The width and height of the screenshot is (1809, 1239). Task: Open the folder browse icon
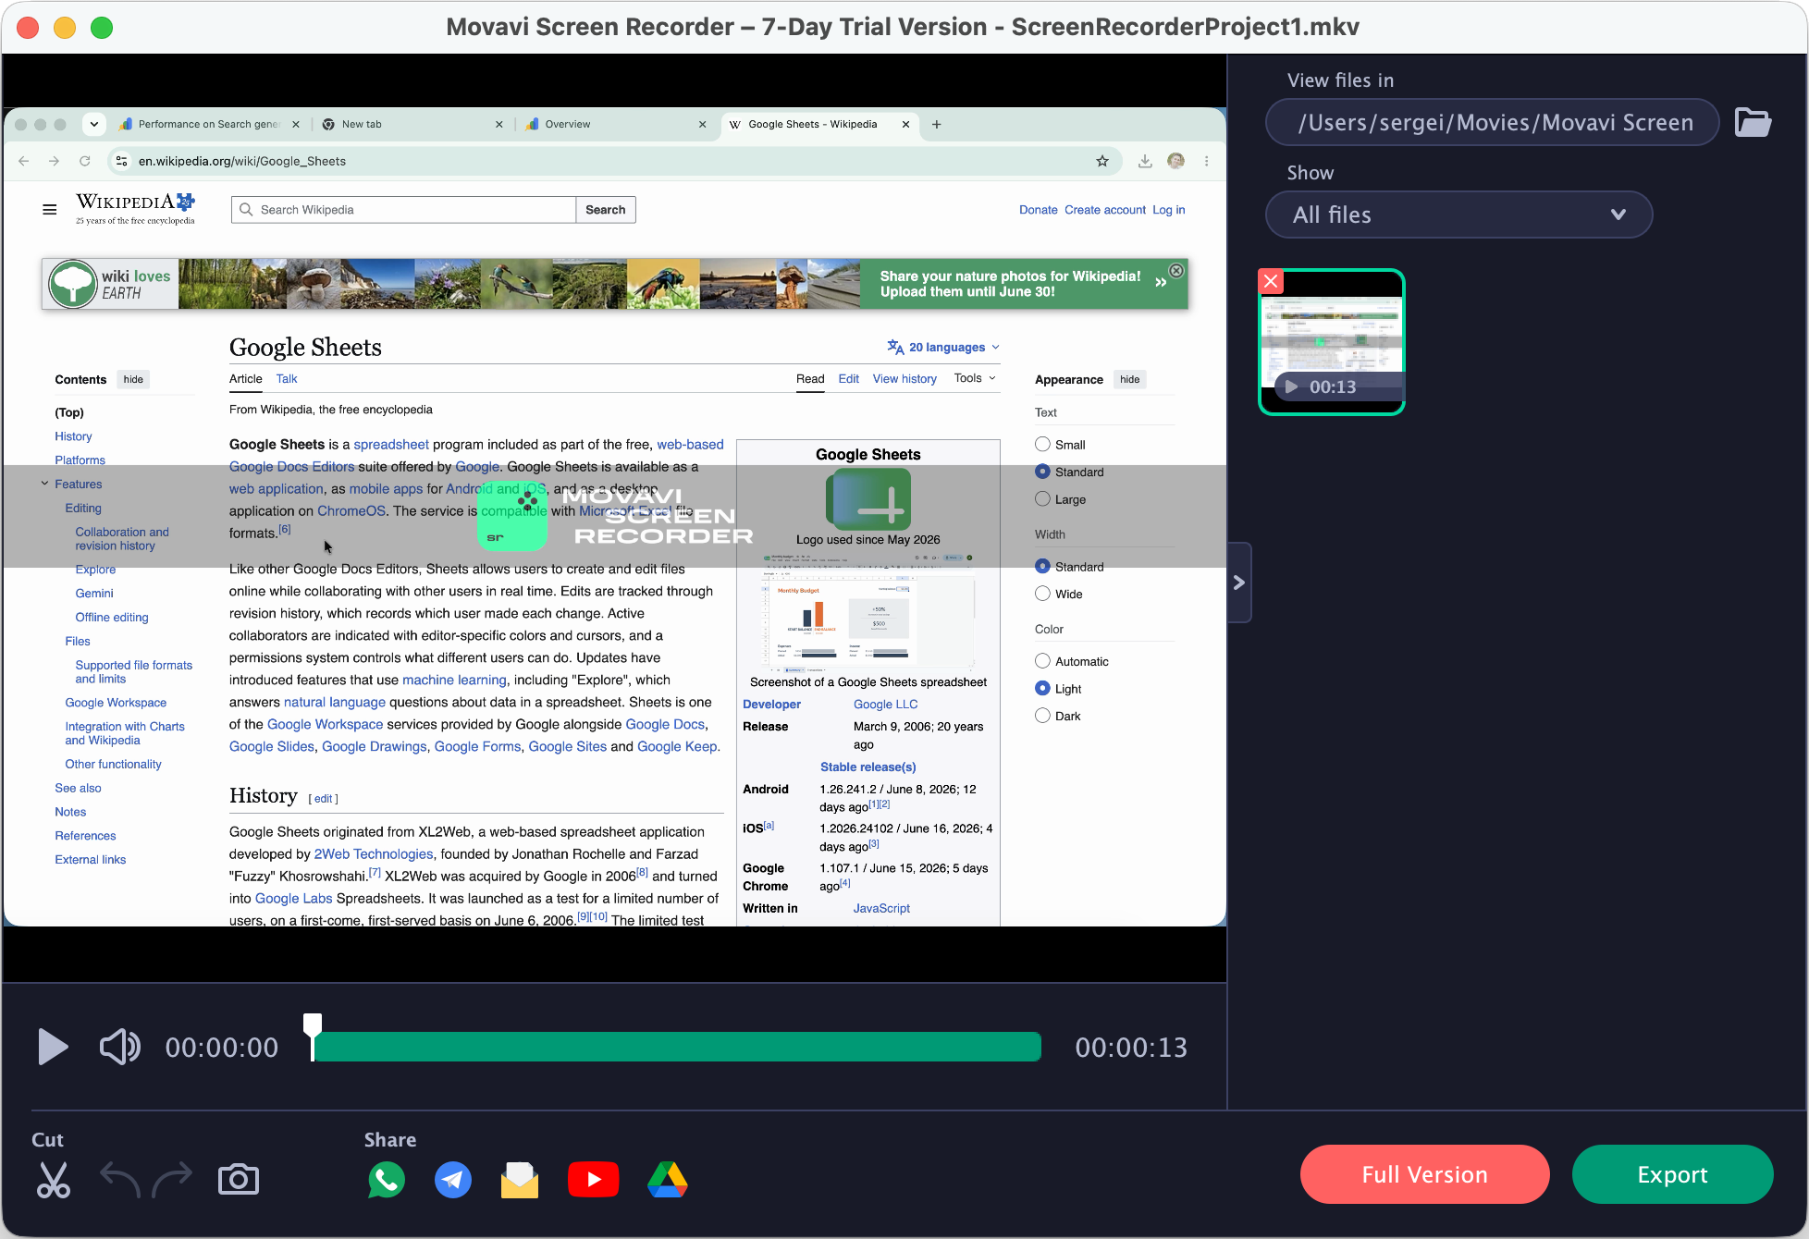point(1753,122)
